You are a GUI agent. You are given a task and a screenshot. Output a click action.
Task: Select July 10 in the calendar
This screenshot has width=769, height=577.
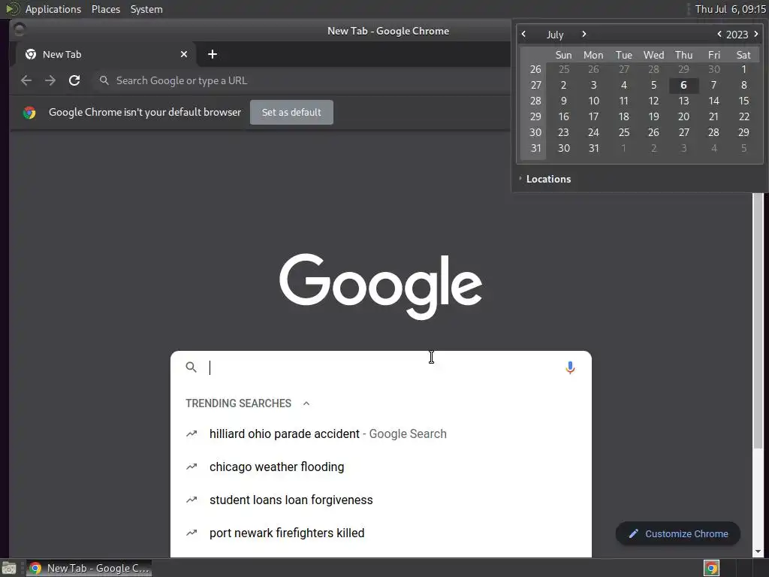tap(593, 101)
